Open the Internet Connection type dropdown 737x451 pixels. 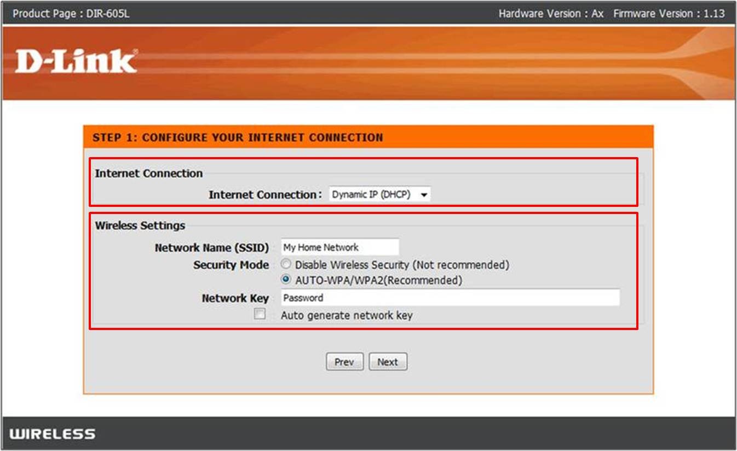(x=379, y=194)
